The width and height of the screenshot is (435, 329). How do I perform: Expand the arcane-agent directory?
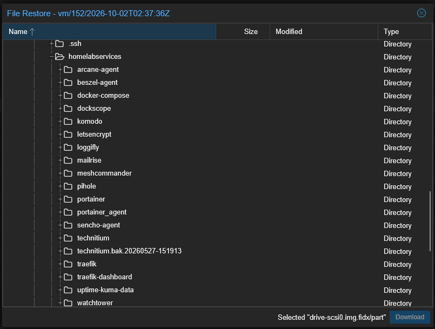60,69
